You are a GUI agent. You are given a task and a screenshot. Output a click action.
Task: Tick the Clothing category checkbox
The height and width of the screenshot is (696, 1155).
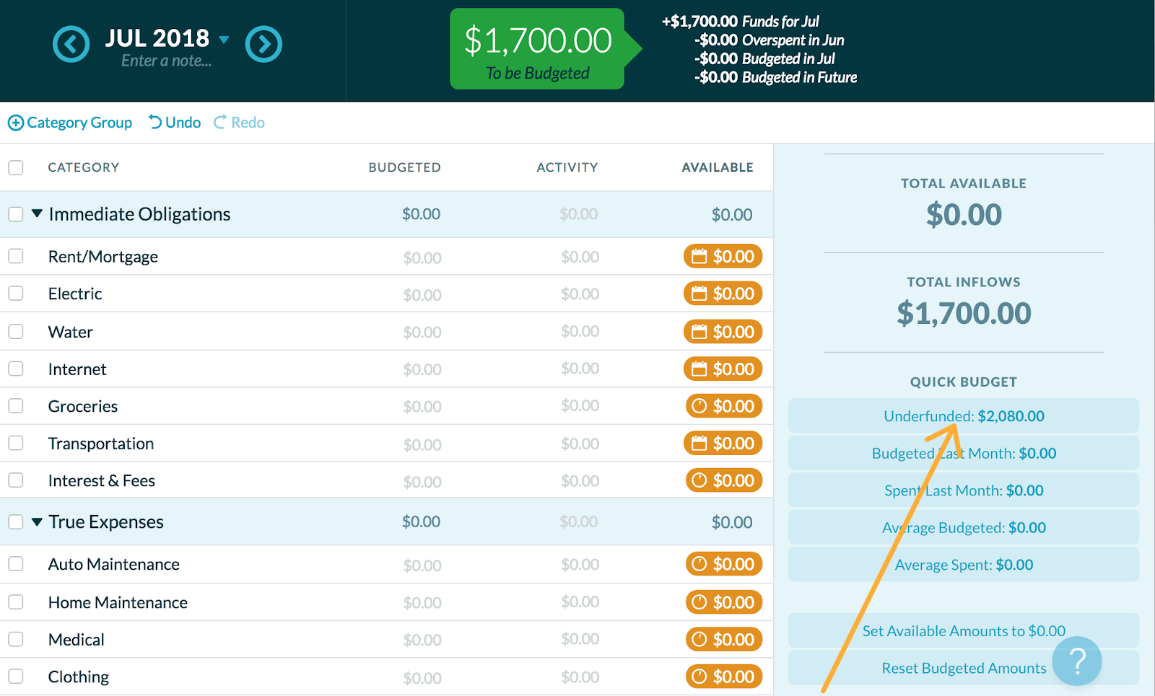[x=16, y=677]
